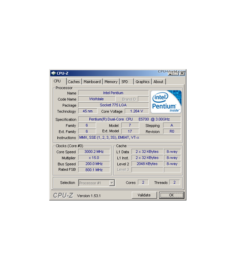Click the Revision value R0

coord(172,131)
